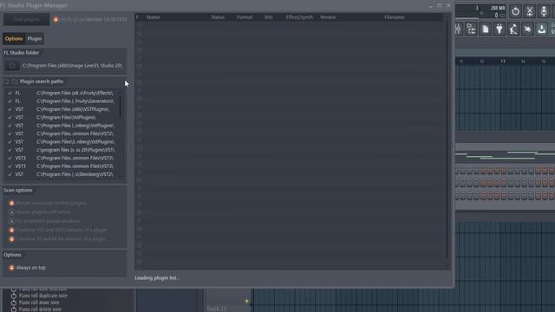Uncheck the Fruity\Effects FL search path

click(10, 93)
